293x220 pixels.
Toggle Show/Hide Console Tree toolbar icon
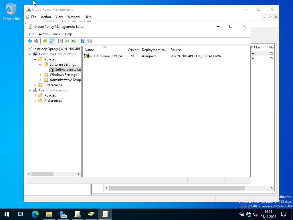[52, 41]
